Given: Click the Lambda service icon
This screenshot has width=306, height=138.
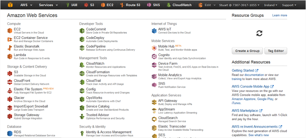Looking at the screenshot, I should tap(10, 56).
